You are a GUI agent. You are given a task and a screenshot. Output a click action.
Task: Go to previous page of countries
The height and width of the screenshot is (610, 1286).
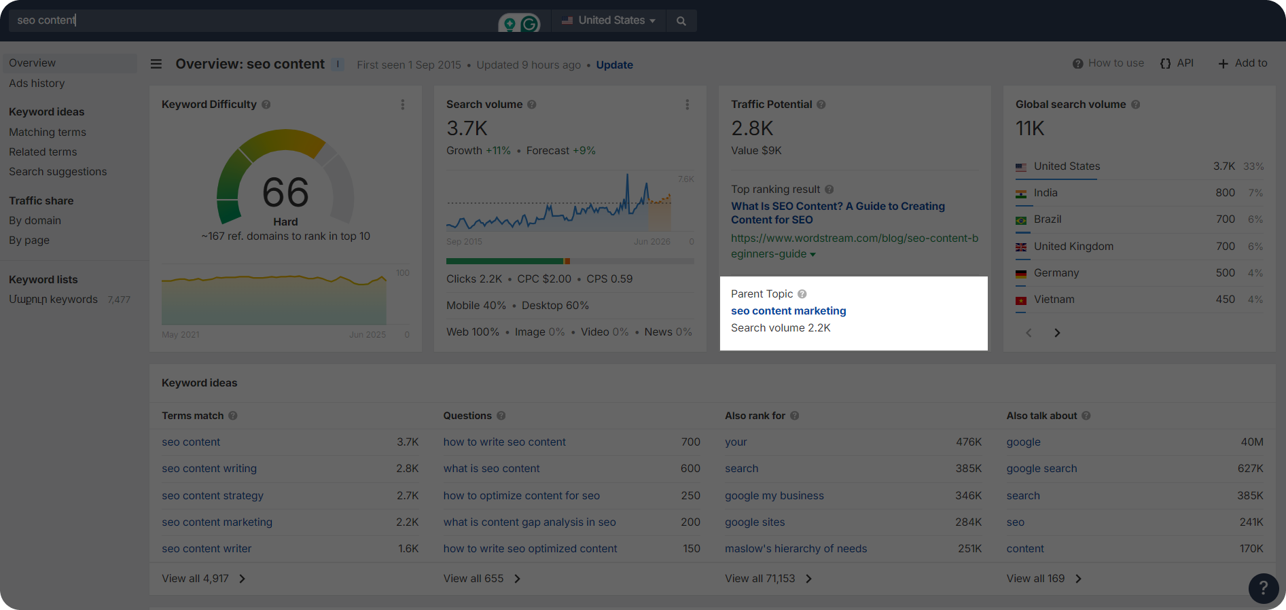pos(1029,333)
